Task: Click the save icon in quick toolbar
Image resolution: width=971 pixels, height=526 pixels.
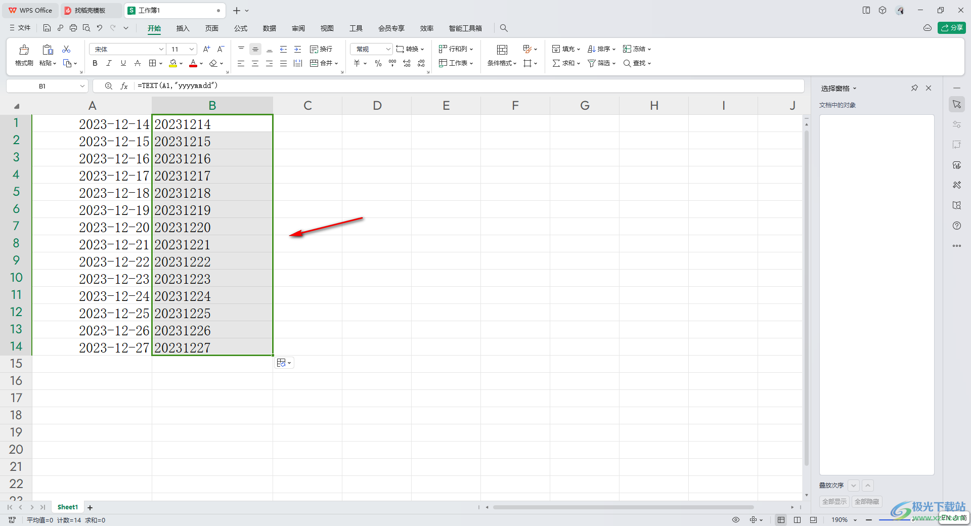Action: (47, 28)
